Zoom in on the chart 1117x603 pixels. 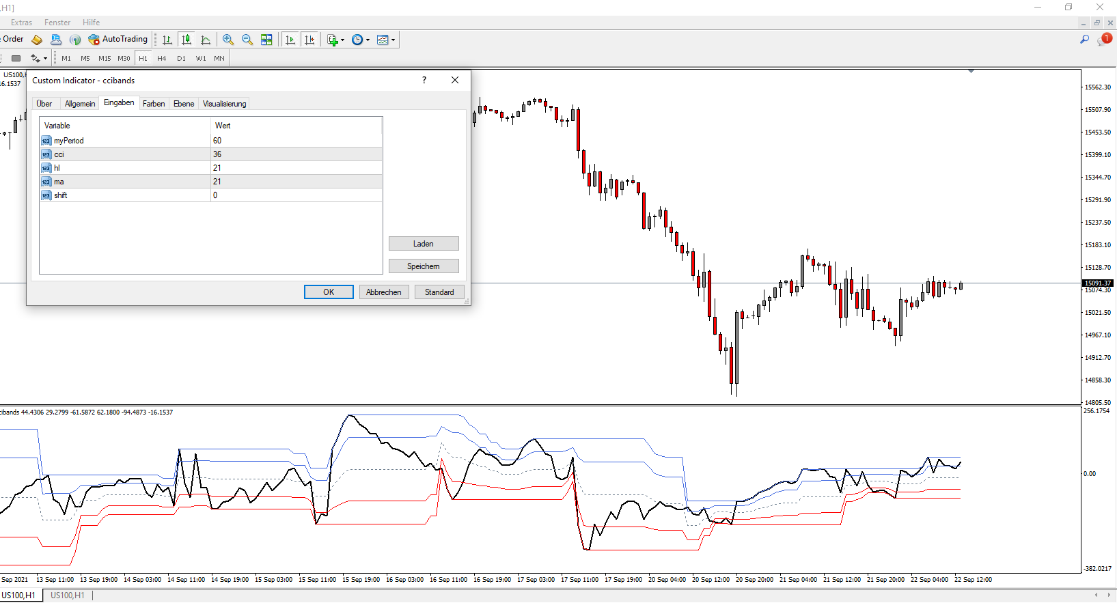(x=228, y=40)
